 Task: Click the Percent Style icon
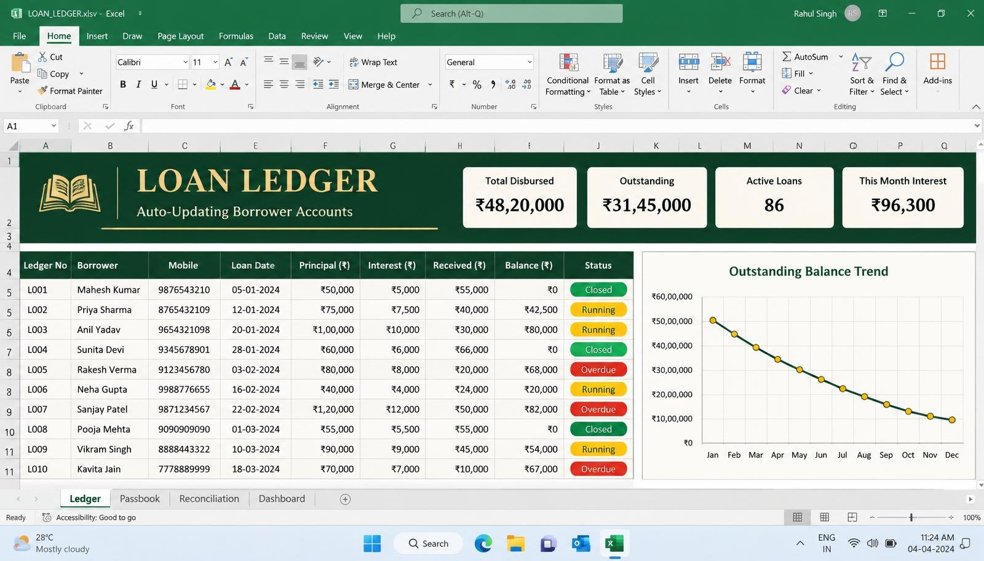pyautogui.click(x=477, y=84)
